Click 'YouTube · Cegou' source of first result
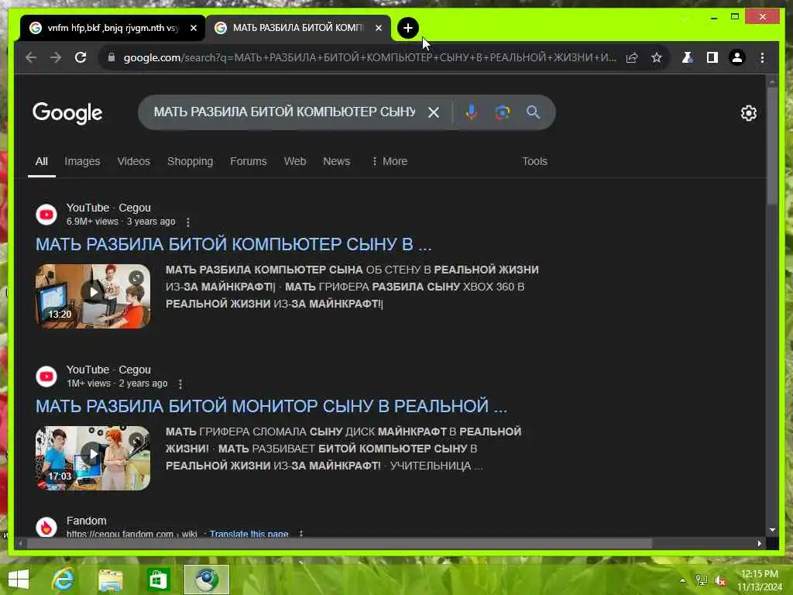The image size is (793, 595). pyautogui.click(x=108, y=208)
